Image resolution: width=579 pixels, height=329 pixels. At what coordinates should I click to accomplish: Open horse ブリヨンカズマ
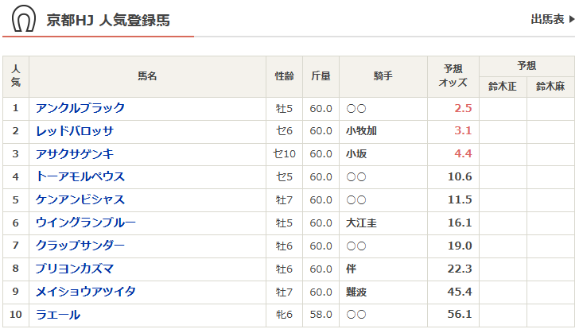75,269
